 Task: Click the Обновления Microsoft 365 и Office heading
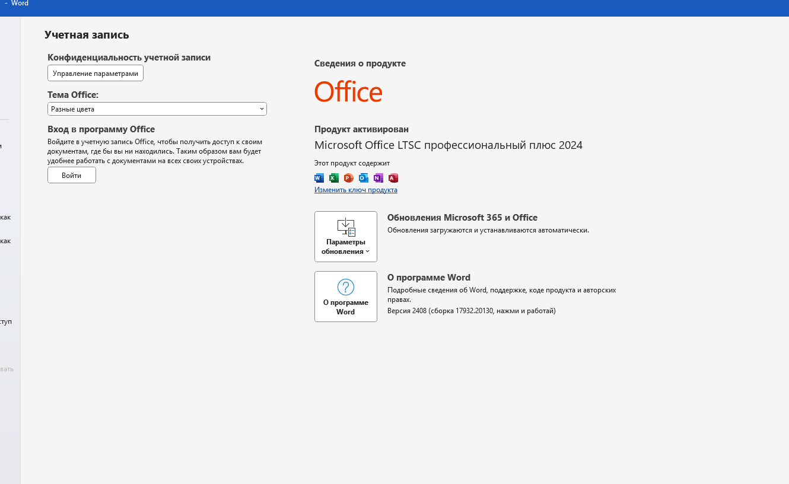(x=462, y=218)
